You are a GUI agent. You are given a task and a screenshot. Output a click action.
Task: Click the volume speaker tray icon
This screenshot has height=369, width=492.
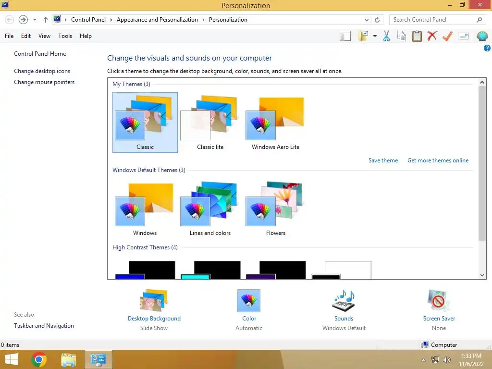point(446,359)
